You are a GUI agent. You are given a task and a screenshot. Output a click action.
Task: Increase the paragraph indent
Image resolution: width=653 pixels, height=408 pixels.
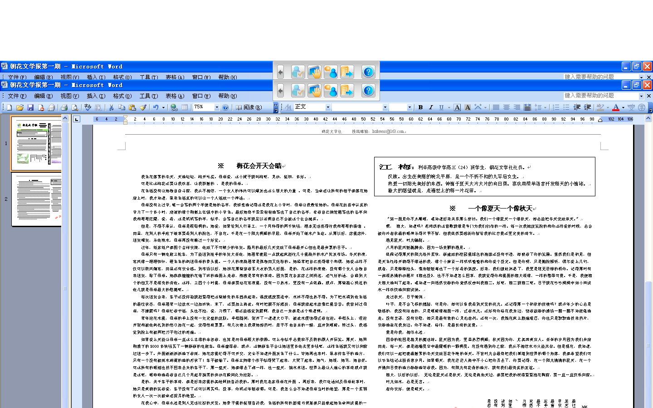tap(587, 107)
